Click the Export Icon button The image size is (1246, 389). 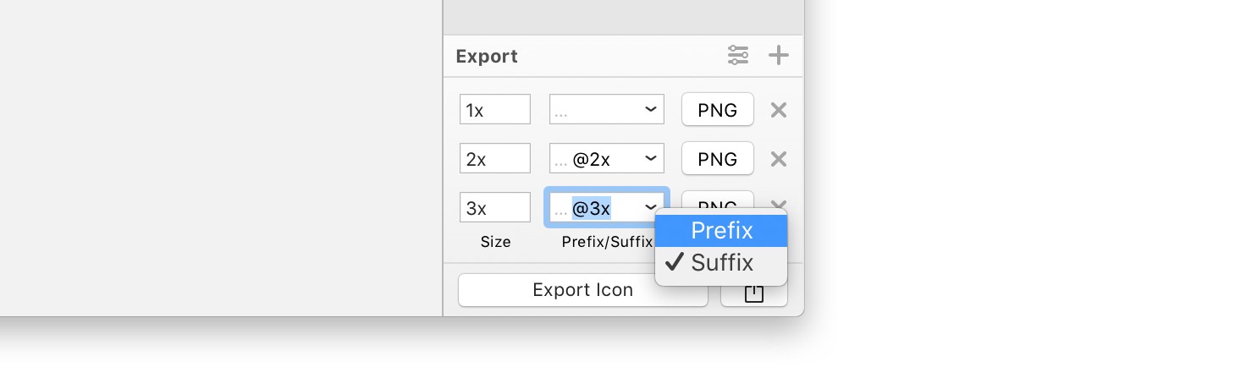click(x=582, y=290)
